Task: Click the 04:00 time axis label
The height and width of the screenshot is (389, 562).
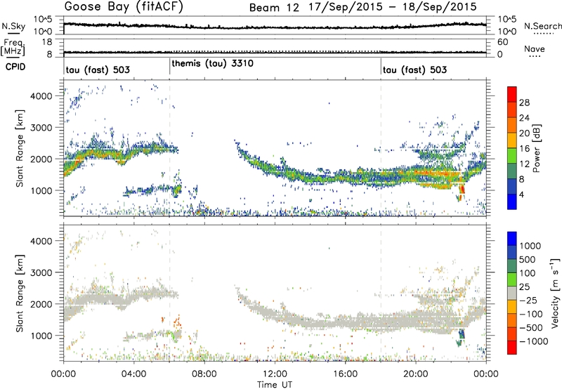Action: [134, 374]
